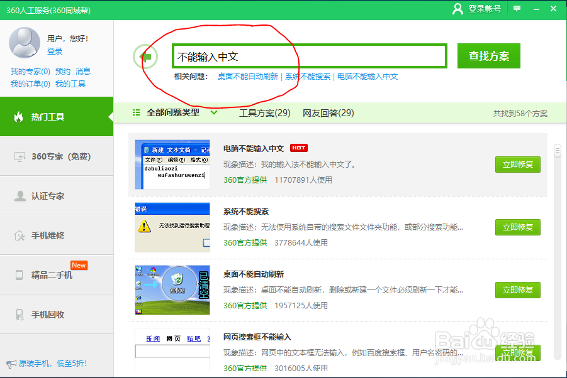567x378 pixels.
Task: Open the error dialog thumbnail for 系统不能搜索
Action: pos(172,227)
